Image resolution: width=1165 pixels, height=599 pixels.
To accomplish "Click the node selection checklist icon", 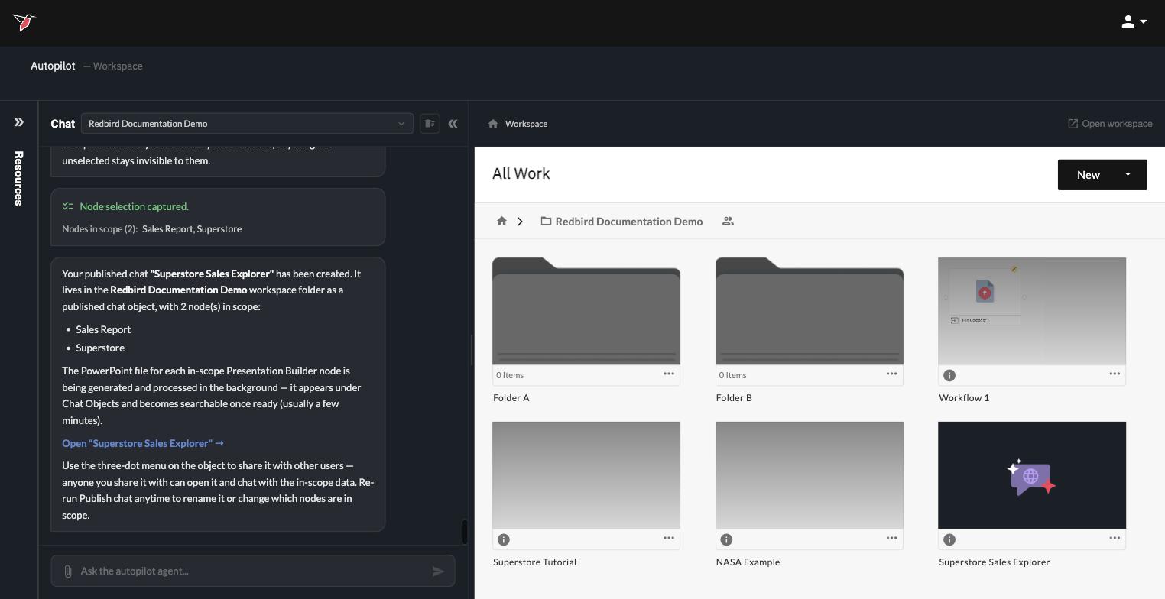I will click(x=68, y=206).
